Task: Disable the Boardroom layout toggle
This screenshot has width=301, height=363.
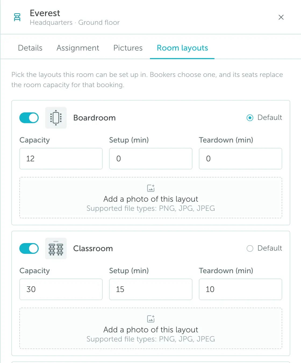Action: [29, 118]
